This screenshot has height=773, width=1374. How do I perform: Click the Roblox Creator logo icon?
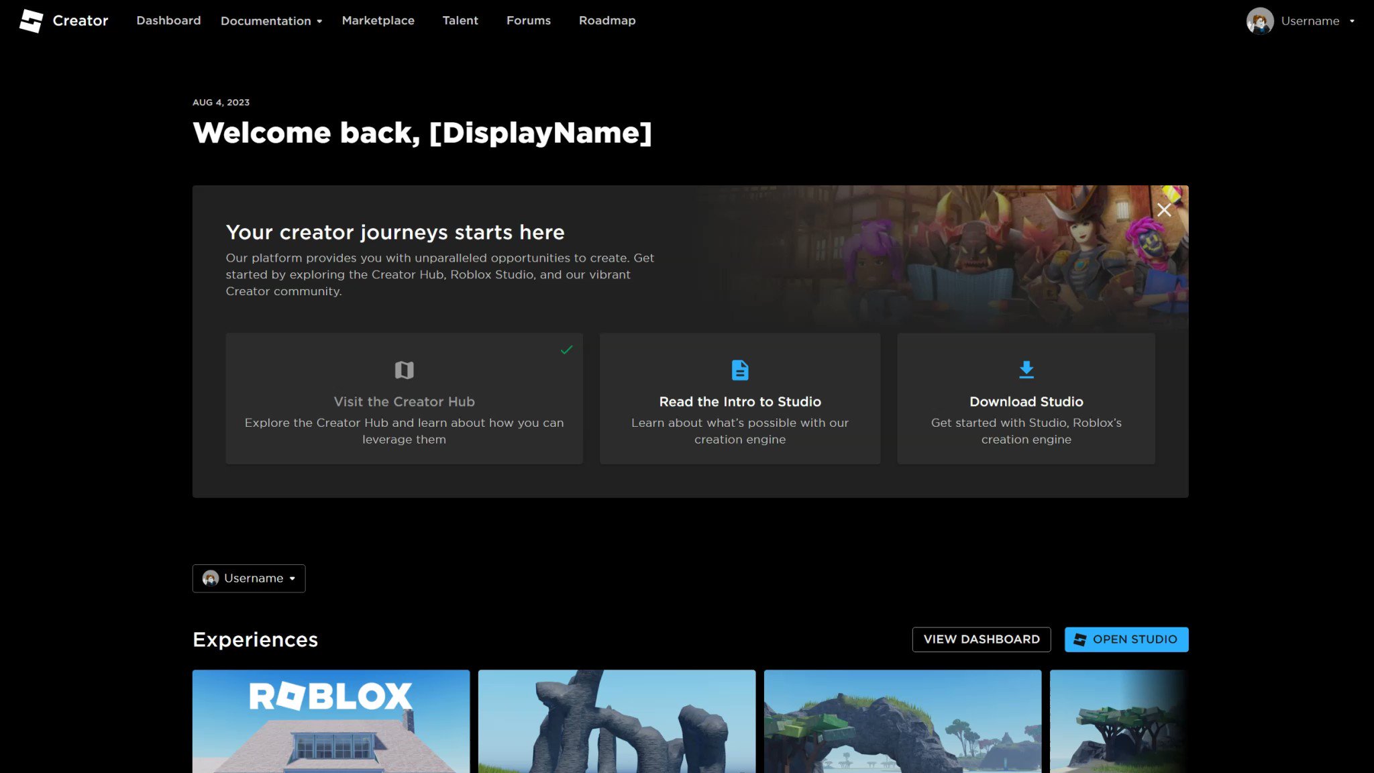tap(30, 21)
